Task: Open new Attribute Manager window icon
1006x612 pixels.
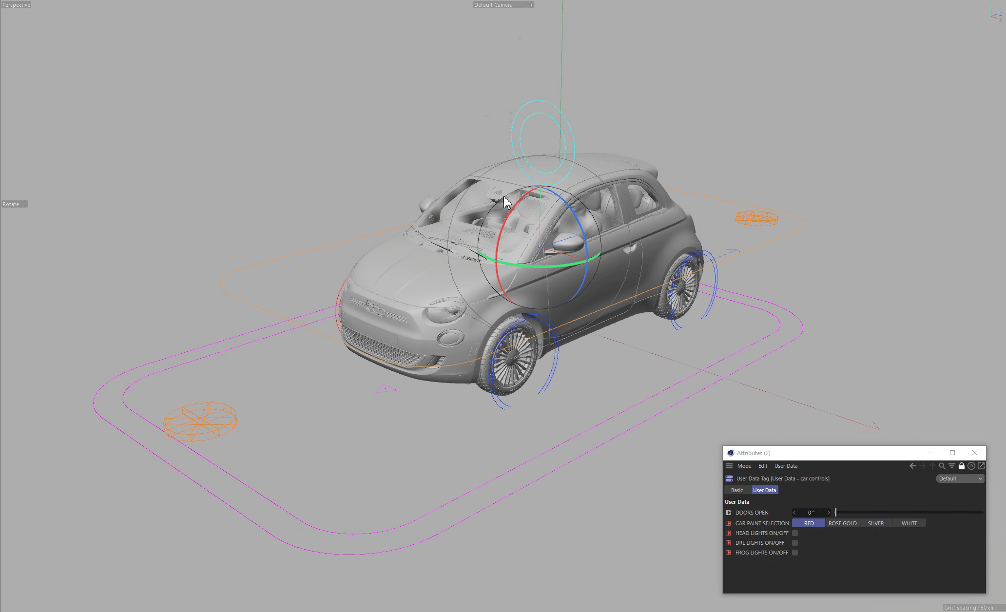Action: click(x=981, y=466)
